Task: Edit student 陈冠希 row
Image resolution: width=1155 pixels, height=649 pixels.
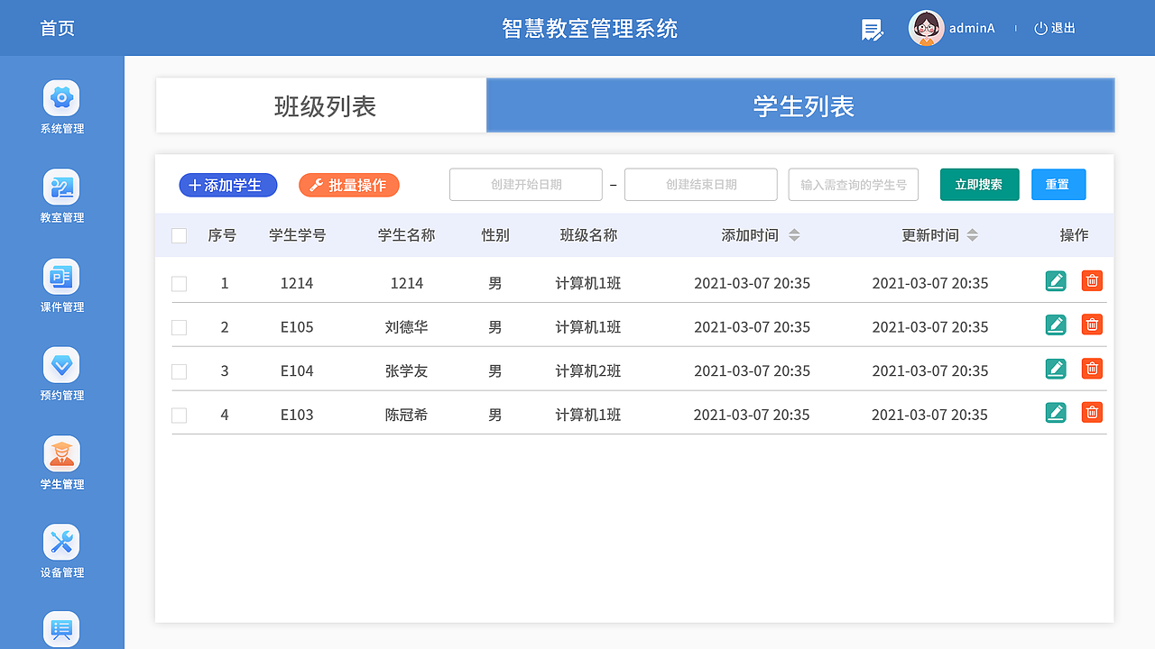Action: (x=1056, y=413)
